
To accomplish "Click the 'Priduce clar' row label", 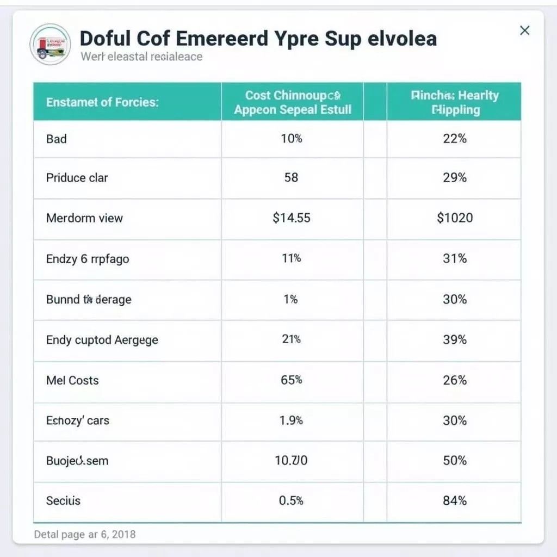I will coord(77,178).
